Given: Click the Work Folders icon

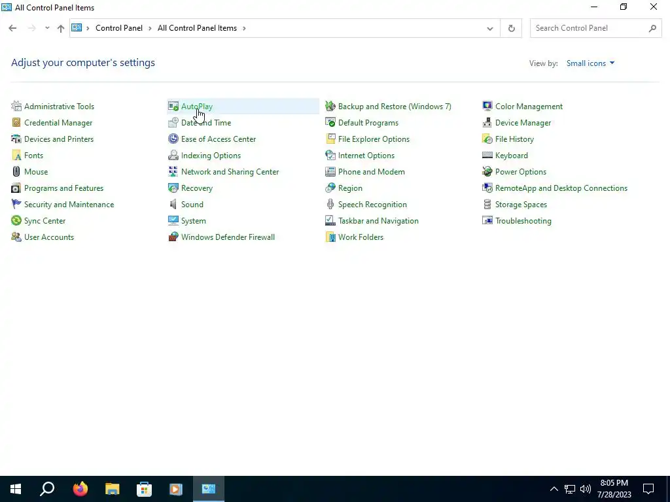Looking at the screenshot, I should coord(330,237).
